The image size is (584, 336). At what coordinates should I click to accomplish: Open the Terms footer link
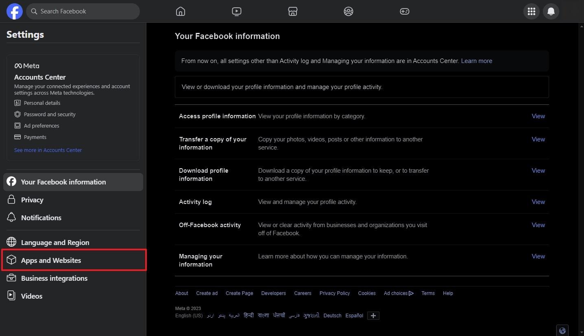pos(428,293)
